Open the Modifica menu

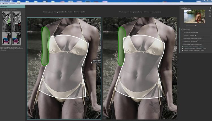[x=5, y=4]
